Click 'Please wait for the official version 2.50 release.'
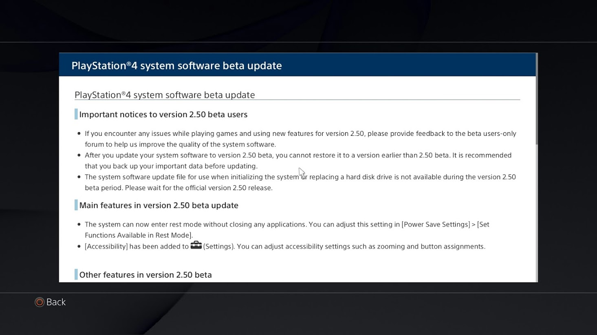This screenshot has width=597, height=335. tap(198, 188)
